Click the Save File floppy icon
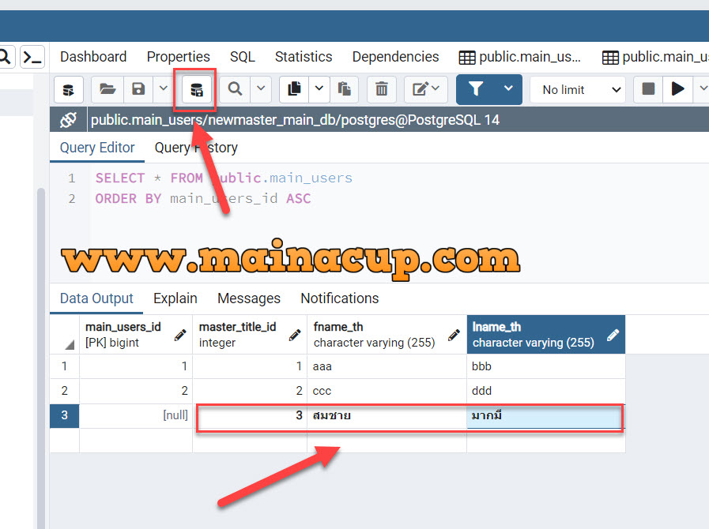Screen dimensions: 709x529 pos(138,89)
